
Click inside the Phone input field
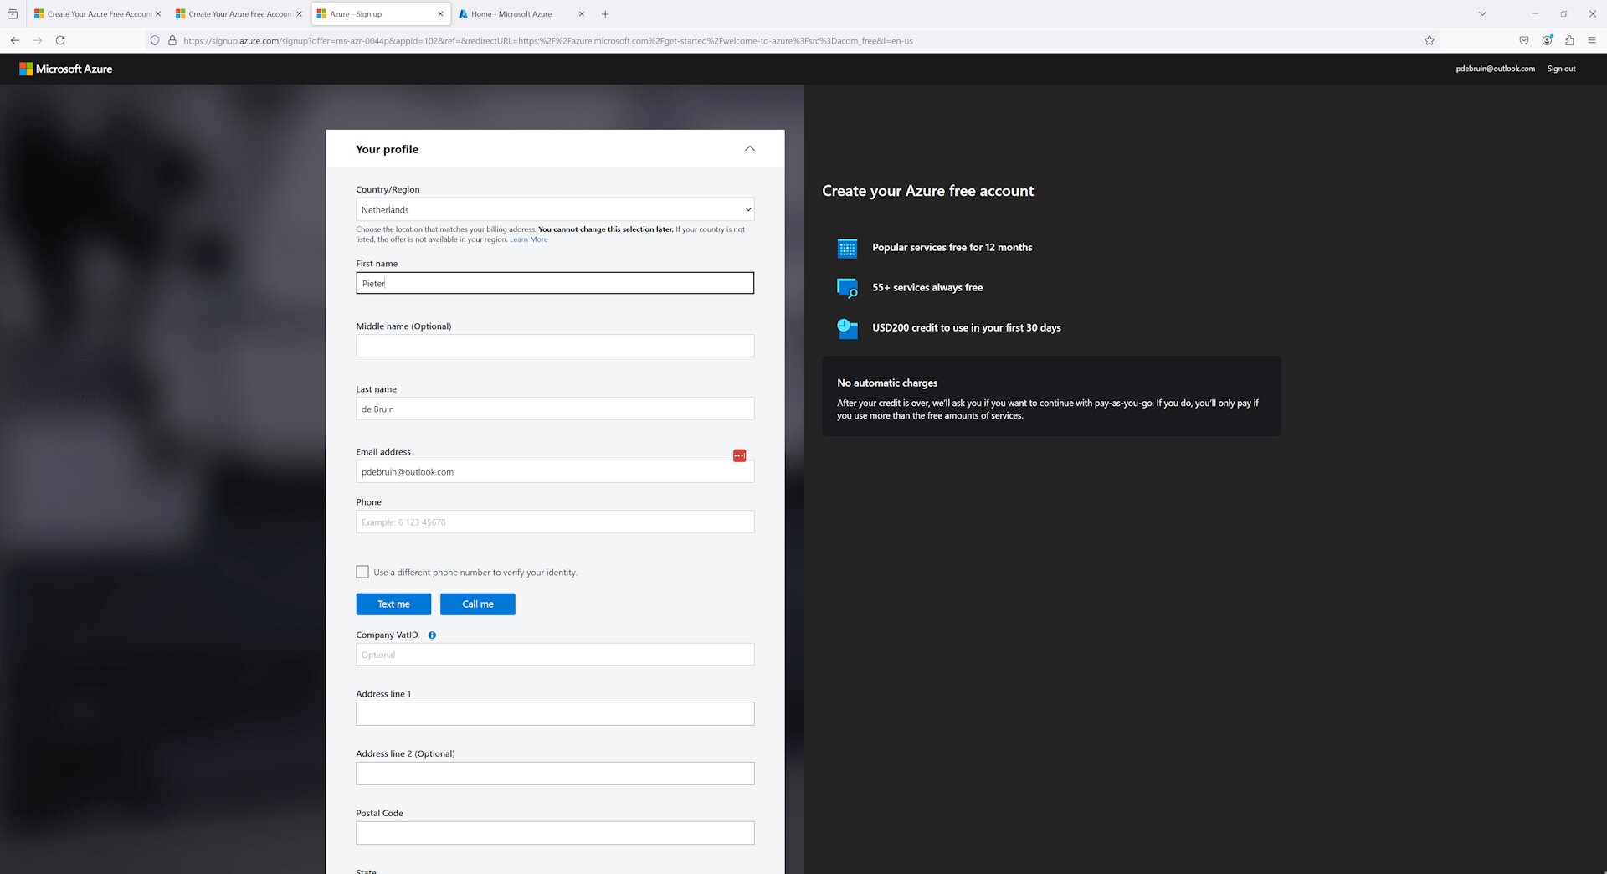click(x=554, y=522)
